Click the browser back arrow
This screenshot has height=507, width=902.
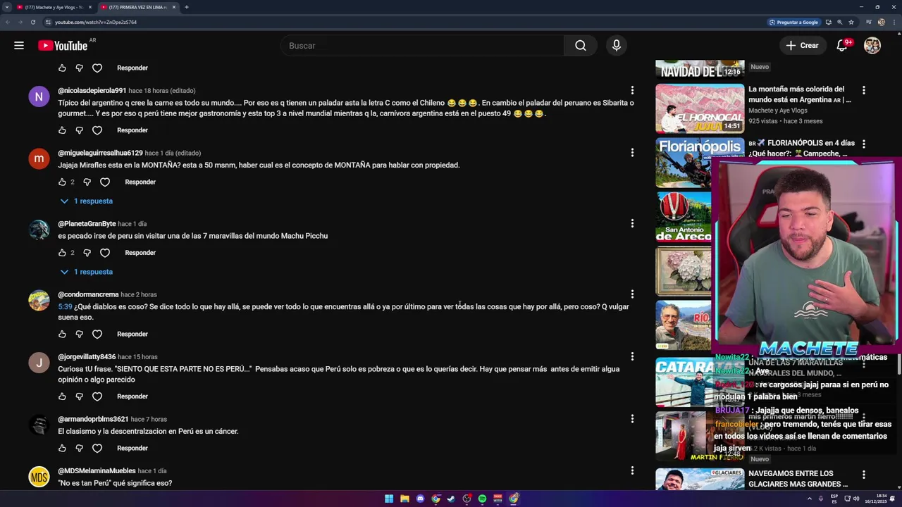tap(7, 22)
